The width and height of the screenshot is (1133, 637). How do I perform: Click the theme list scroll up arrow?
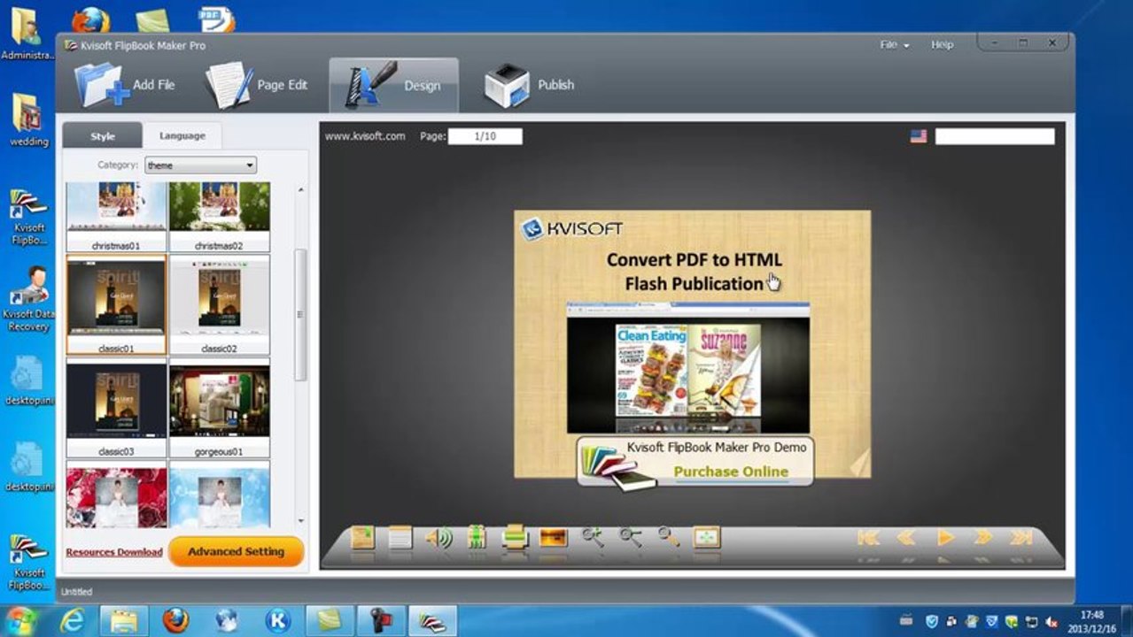coord(300,190)
